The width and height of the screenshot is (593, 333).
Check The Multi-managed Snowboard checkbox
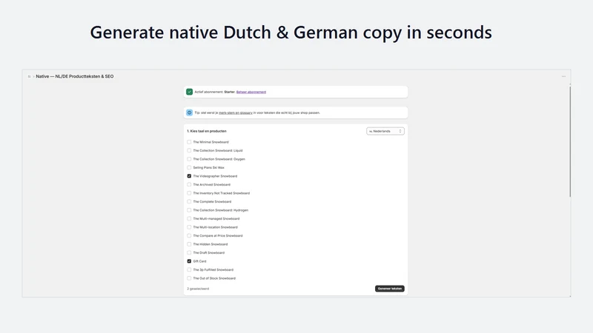[x=189, y=218]
